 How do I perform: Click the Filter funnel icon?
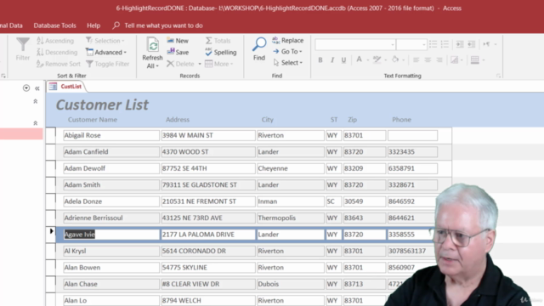tap(23, 44)
